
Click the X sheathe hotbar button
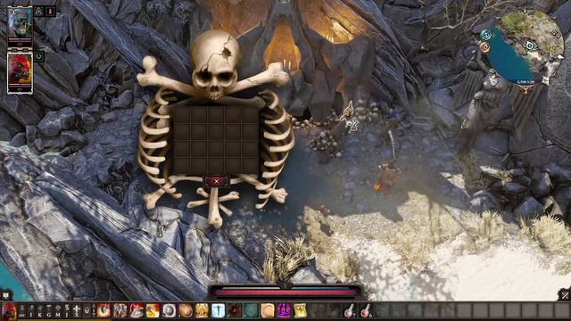(77, 311)
